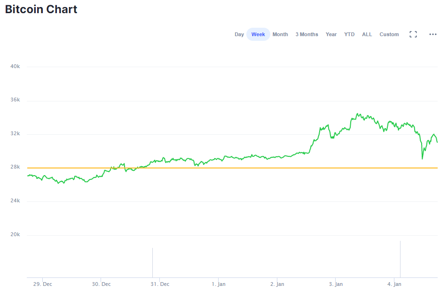Click the orange 28k horizontal reference line
This screenshot has width=448, height=292.
(232, 168)
